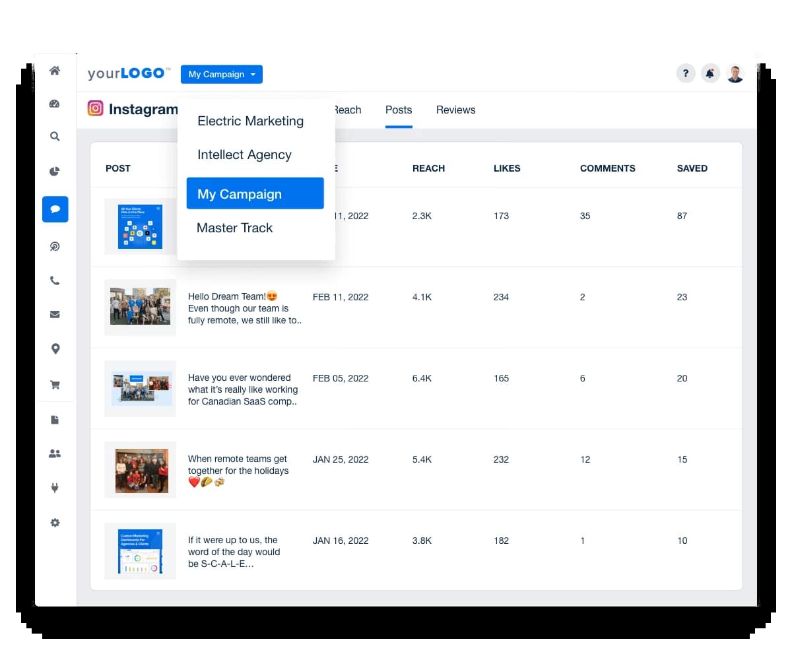Open the Home icon in sidebar
This screenshot has width=792, height=660.
point(55,71)
